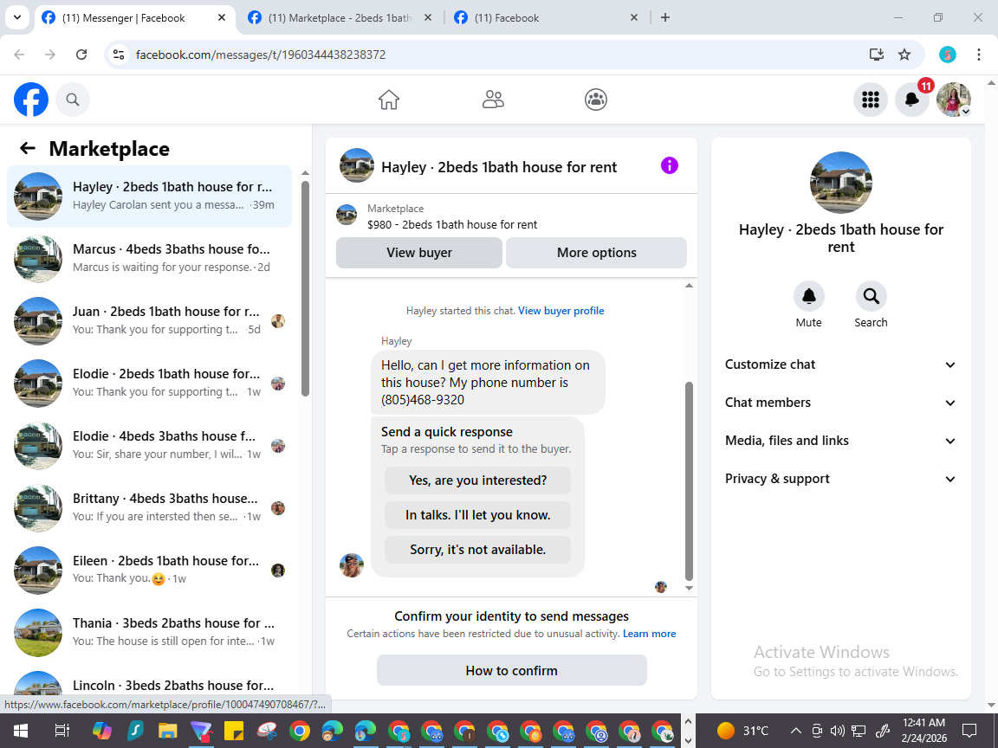Viewport: 998px width, 748px height.
Task: Click the View buyer button
Action: [418, 253]
